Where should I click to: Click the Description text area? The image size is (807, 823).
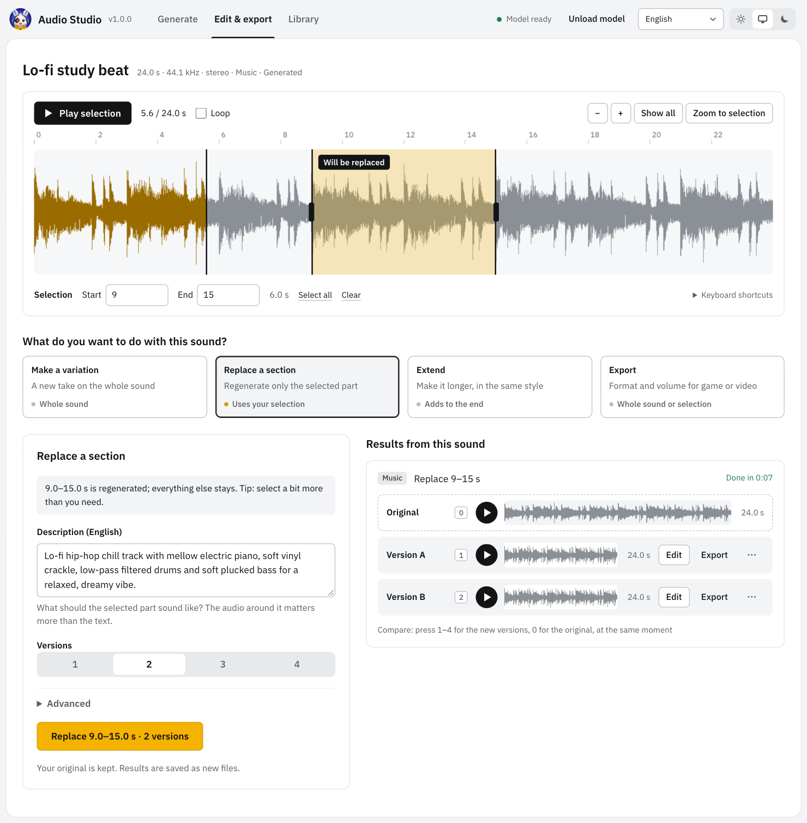[186, 570]
